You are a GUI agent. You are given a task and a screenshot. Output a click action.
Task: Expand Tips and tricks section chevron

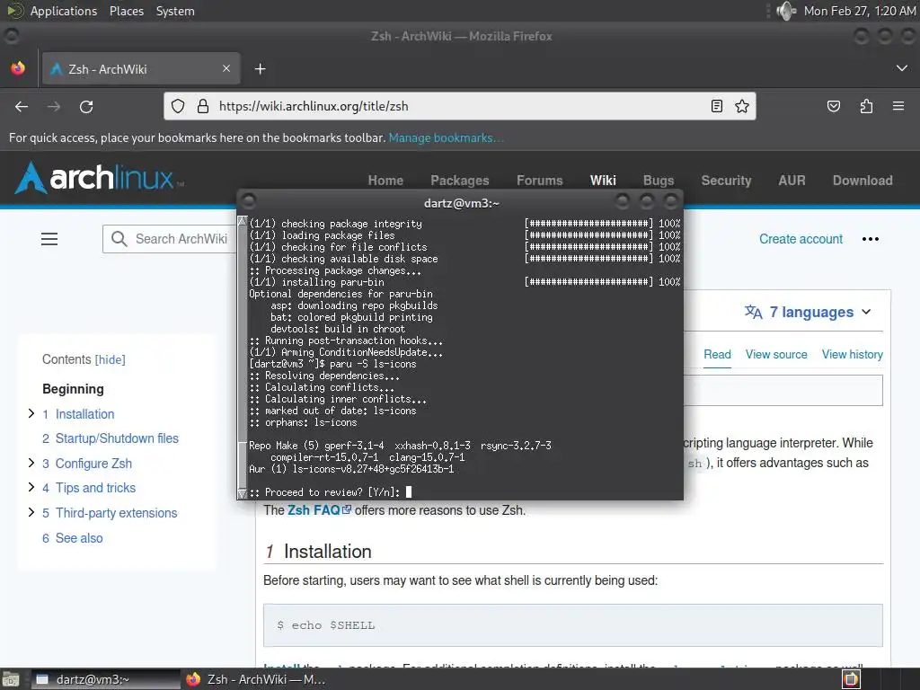click(x=31, y=487)
